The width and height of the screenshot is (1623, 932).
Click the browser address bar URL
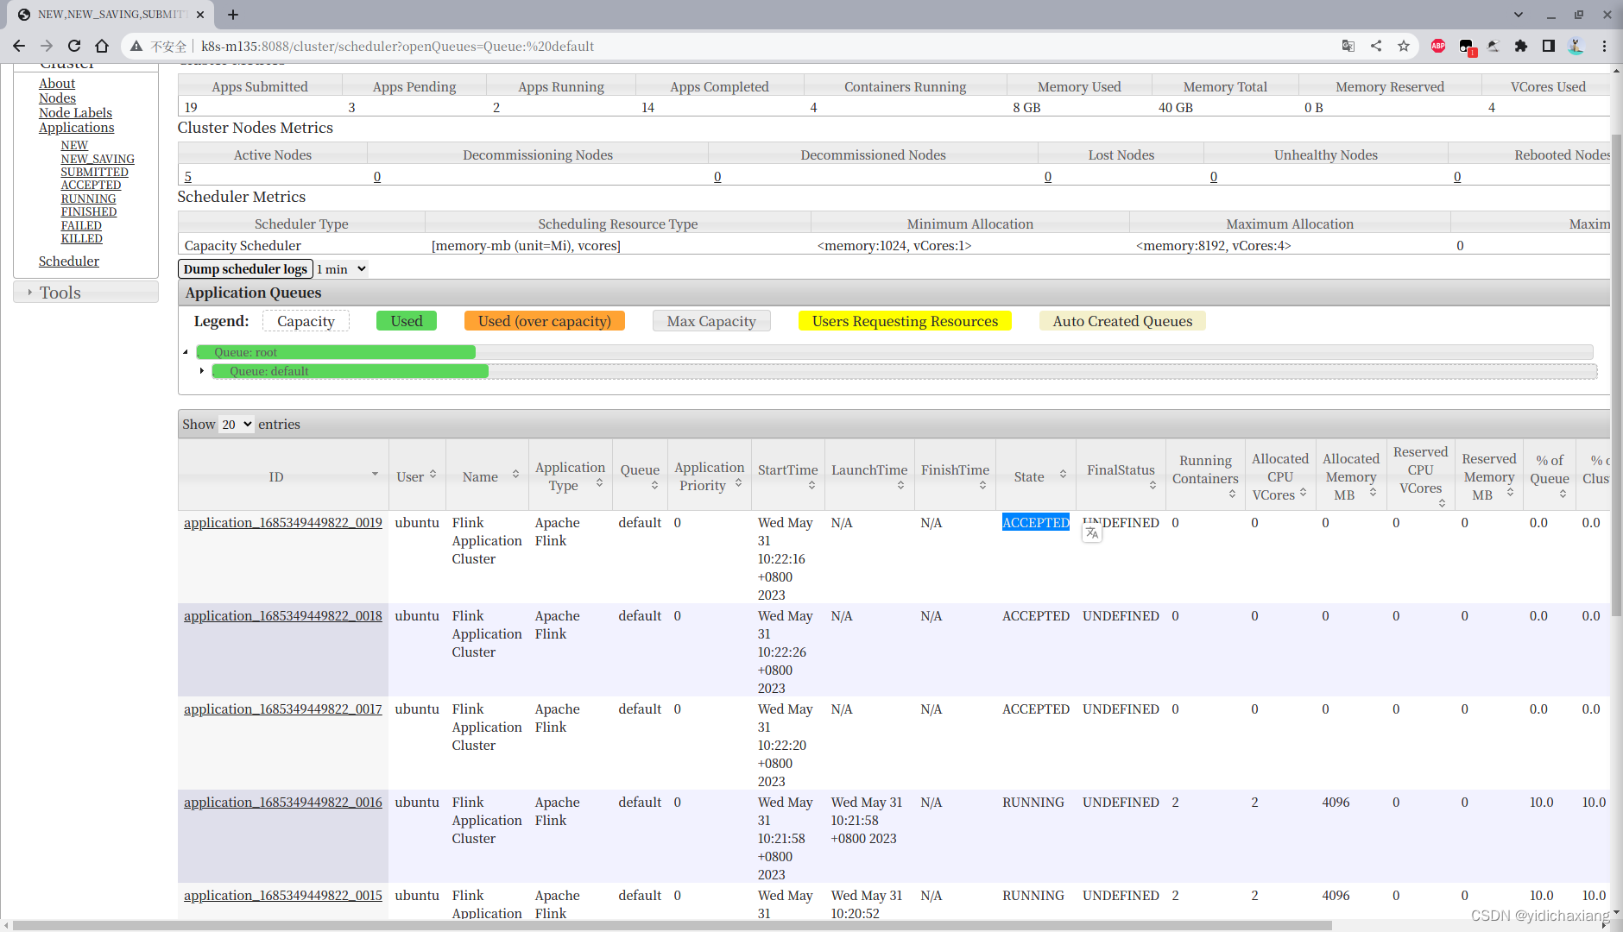tap(397, 47)
